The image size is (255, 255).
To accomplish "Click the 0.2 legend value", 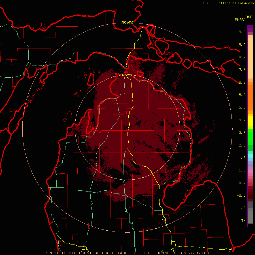I will coord(242,183).
